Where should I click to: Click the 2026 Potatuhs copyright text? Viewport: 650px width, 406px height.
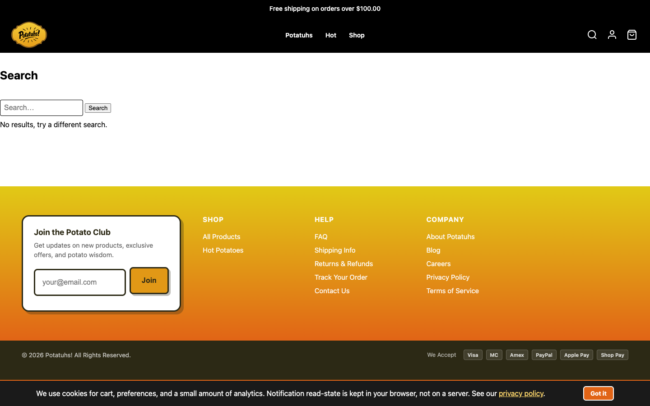pos(76,355)
